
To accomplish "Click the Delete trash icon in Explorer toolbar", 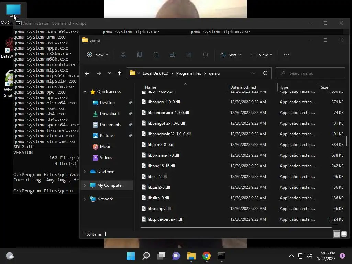I will click(206, 55).
